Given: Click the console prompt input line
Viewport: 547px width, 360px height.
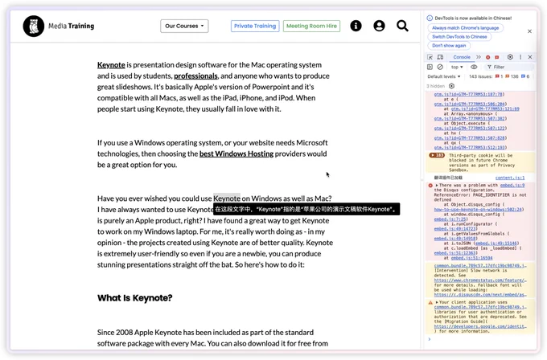Looking at the screenshot, I should pos(481,339).
